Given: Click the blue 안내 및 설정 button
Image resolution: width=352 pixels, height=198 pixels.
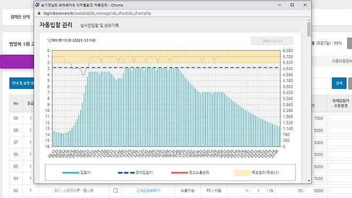Looking at the screenshot, I should point(22,83).
